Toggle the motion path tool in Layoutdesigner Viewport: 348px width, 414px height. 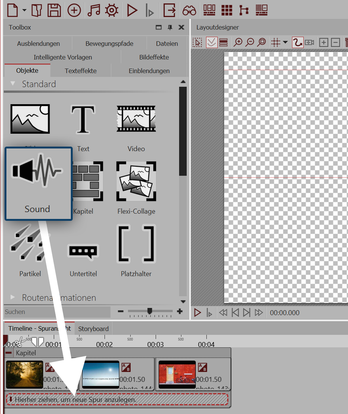(x=297, y=42)
